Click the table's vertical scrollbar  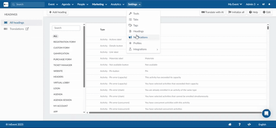tap(268, 28)
